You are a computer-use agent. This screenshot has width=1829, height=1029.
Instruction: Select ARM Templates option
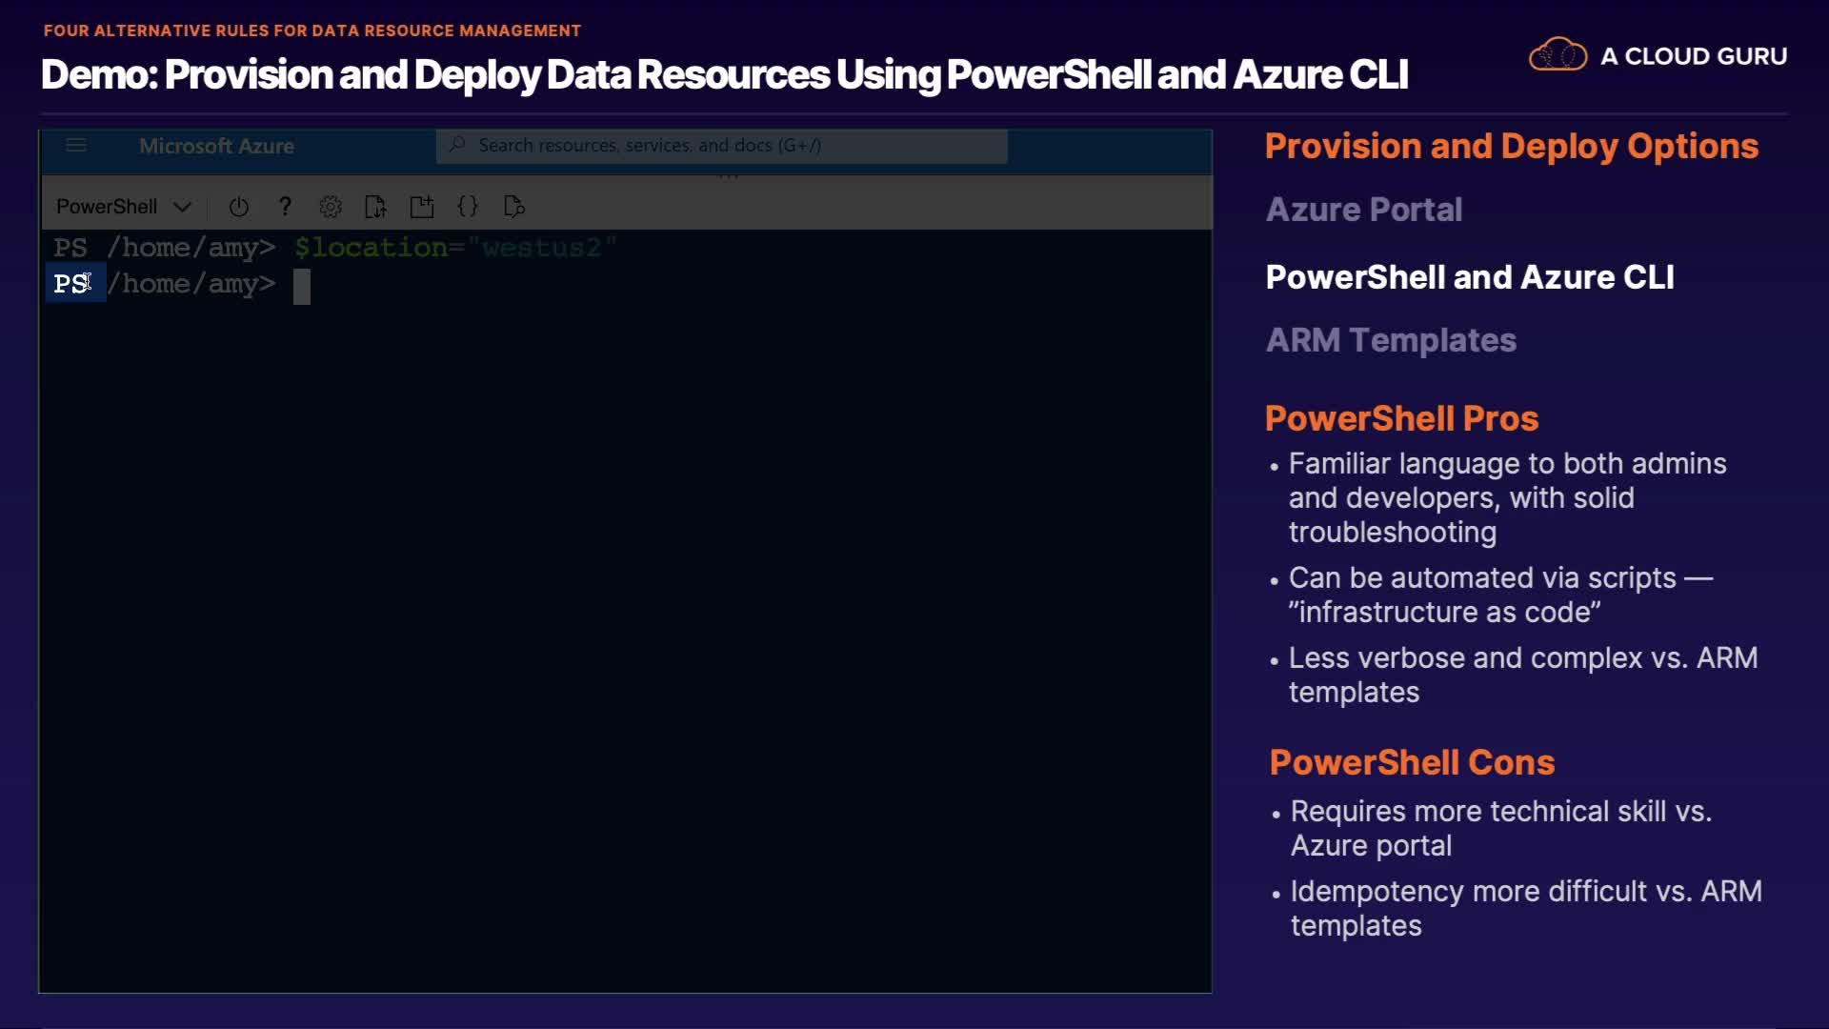[1390, 340]
